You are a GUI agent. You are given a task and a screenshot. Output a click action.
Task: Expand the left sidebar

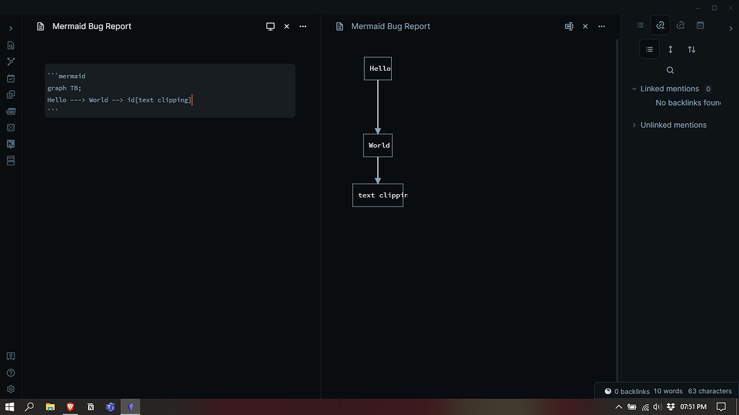[x=11, y=28]
